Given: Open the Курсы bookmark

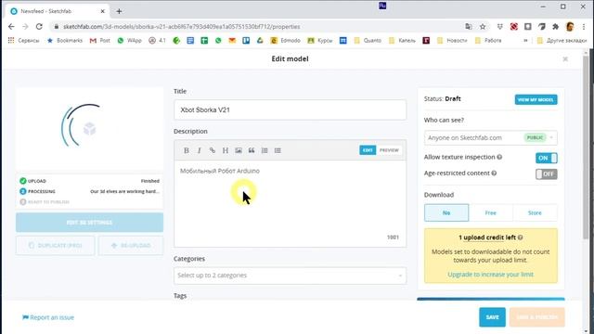Looking at the screenshot, I should (320, 40).
